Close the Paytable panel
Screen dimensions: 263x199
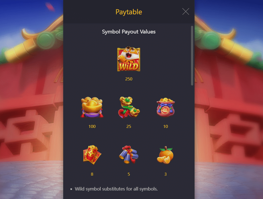(x=186, y=12)
